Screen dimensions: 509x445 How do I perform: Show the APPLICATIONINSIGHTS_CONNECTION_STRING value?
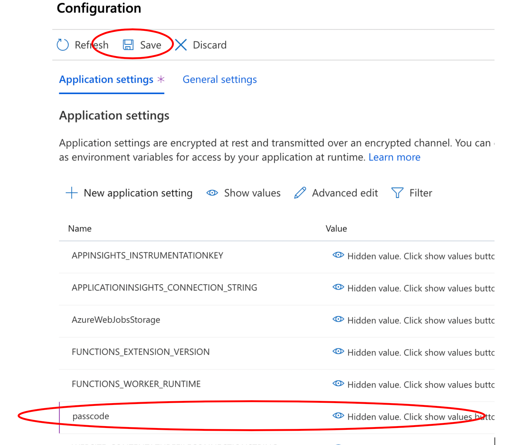click(338, 287)
